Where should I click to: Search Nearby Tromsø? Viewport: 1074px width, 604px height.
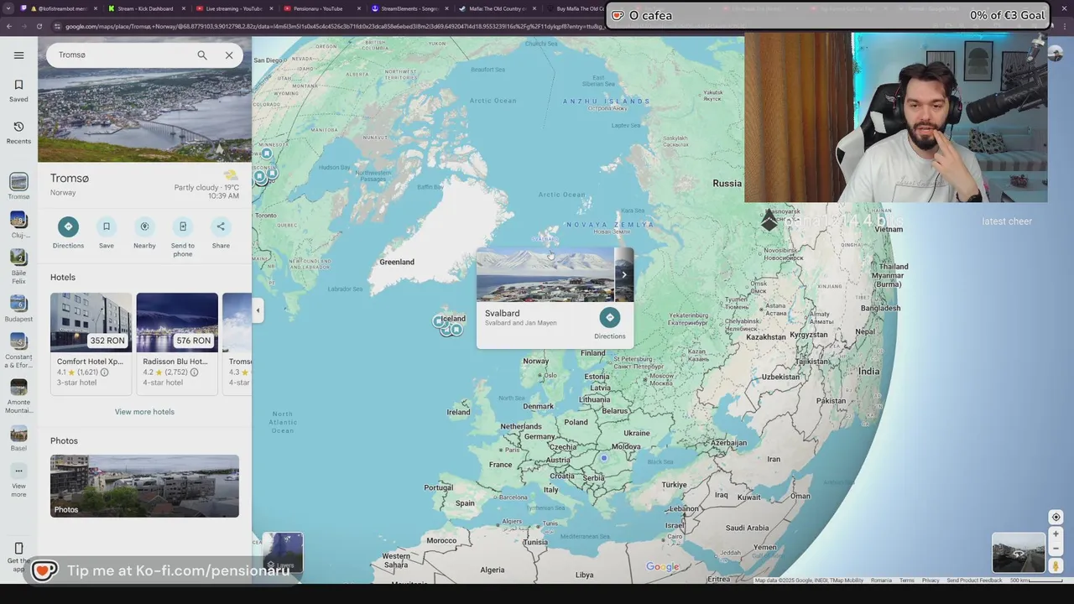144,232
